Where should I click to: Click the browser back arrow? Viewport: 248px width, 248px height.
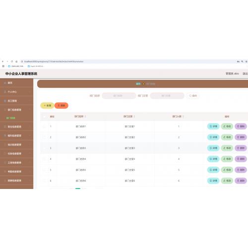[2, 62]
